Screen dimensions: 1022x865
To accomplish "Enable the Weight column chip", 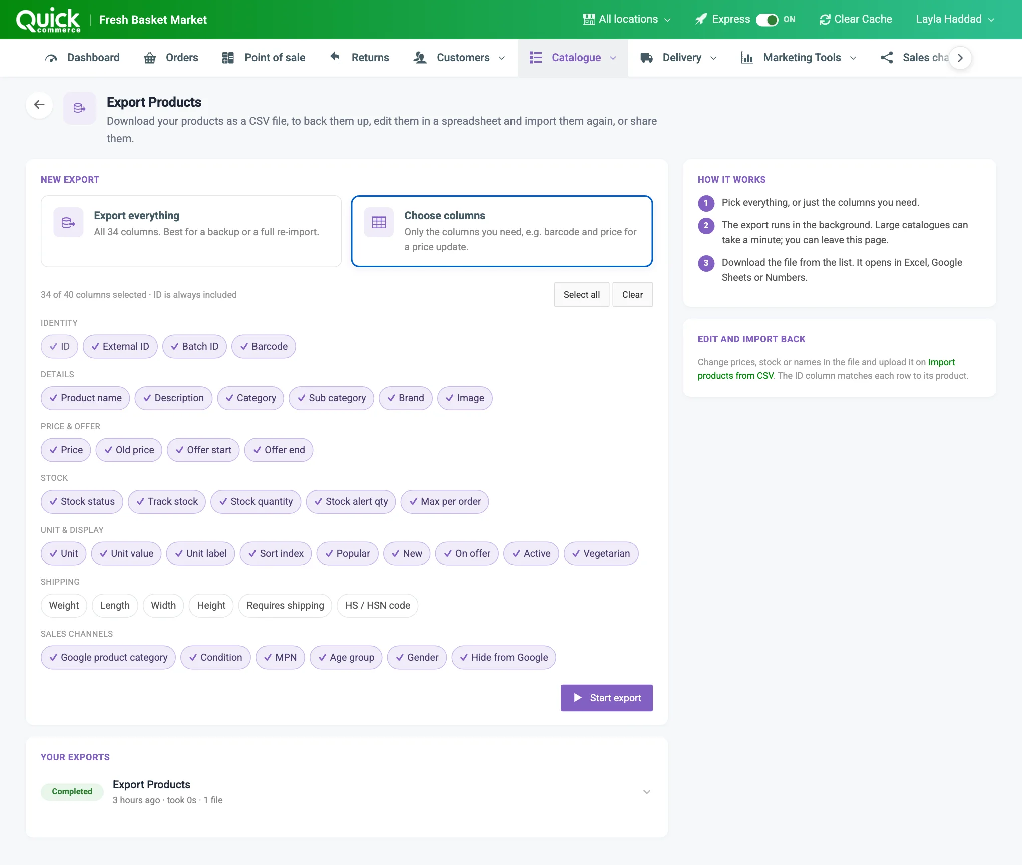I will click(64, 606).
